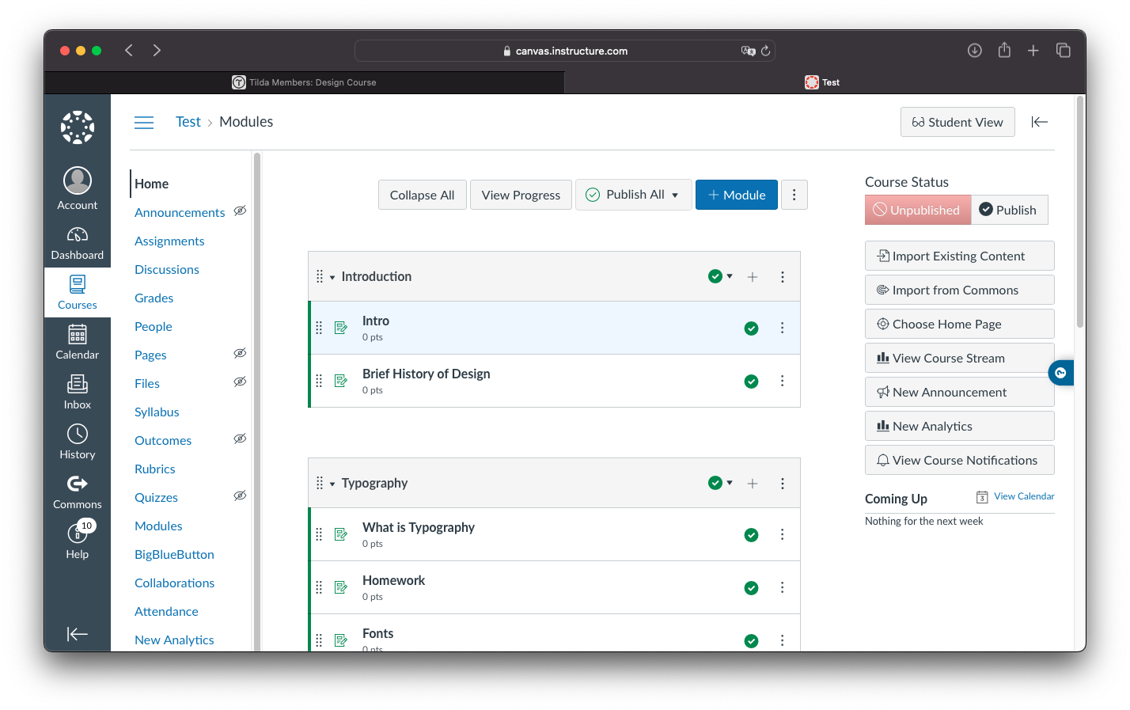Open the Help menu with 10 badge

78,540
